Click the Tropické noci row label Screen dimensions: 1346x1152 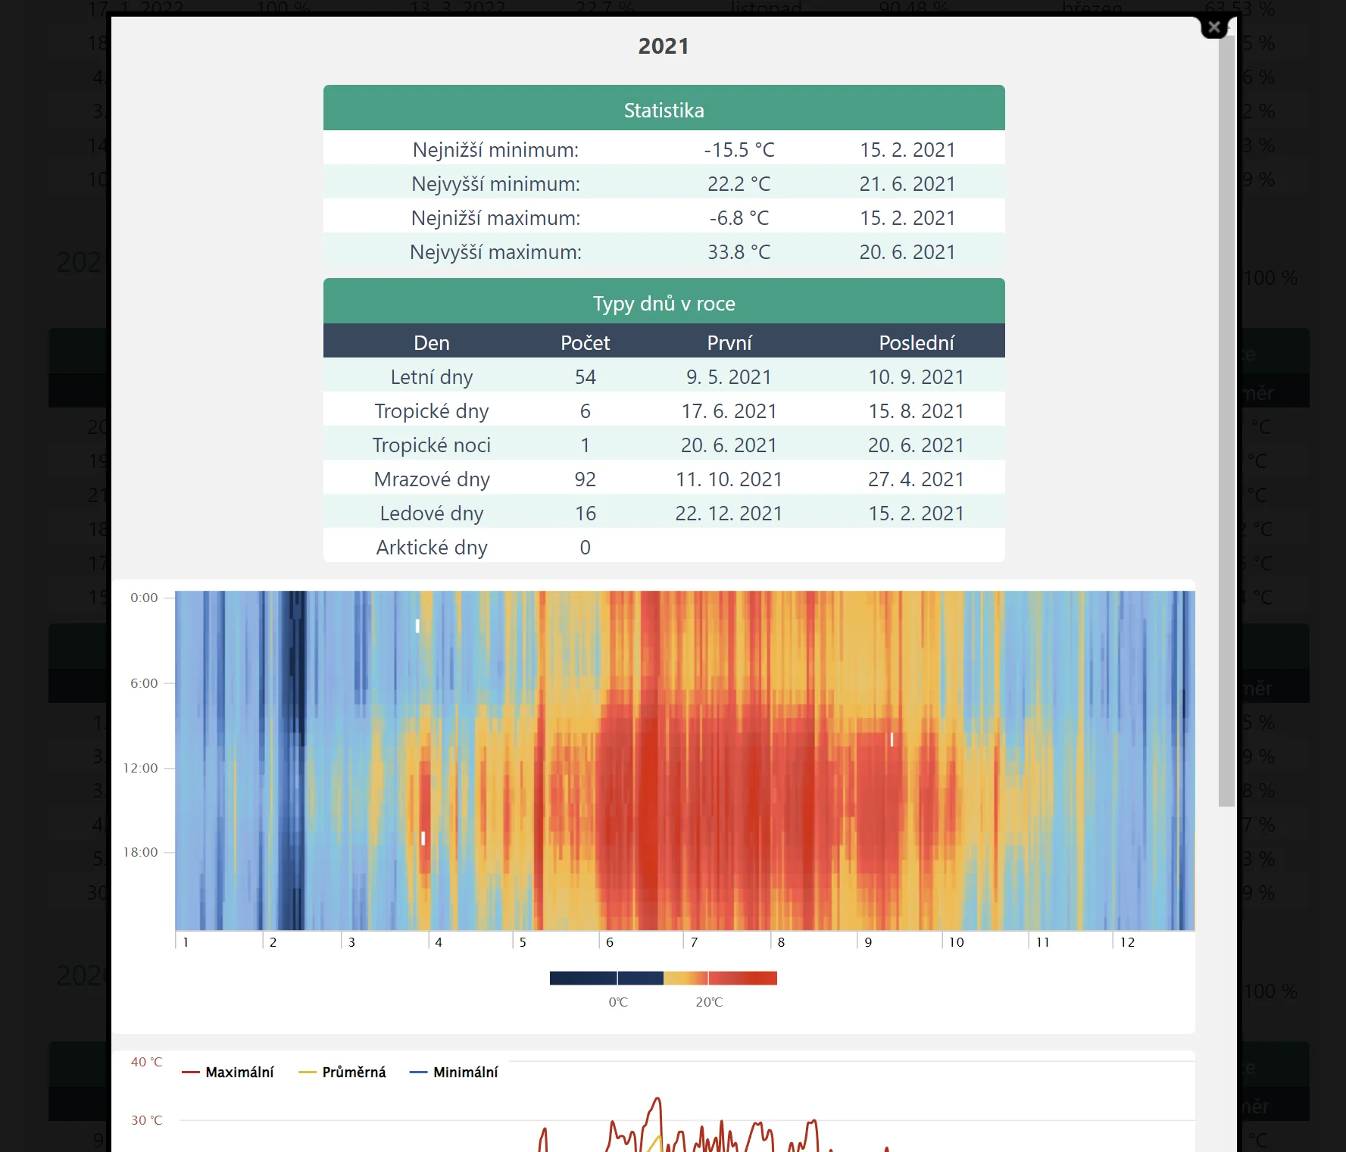(x=431, y=445)
